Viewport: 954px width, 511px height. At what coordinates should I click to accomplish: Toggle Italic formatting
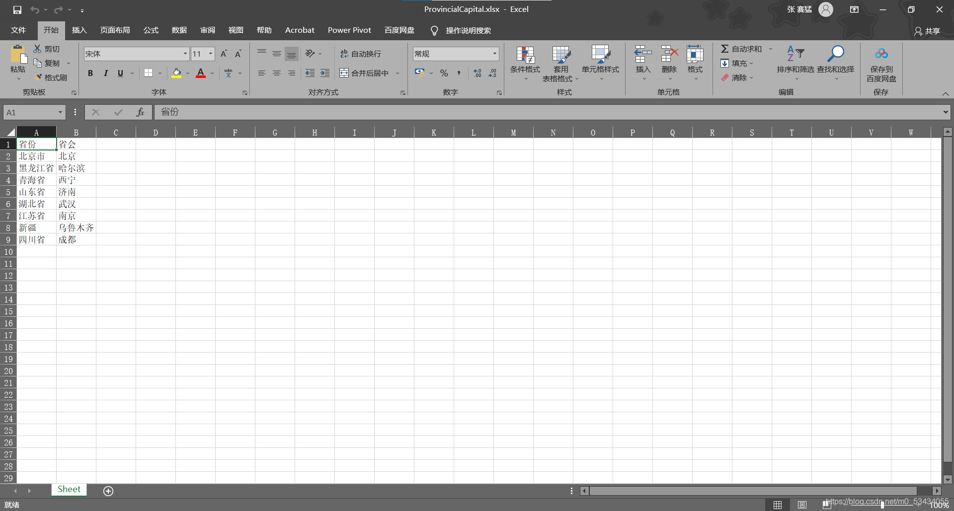point(105,73)
